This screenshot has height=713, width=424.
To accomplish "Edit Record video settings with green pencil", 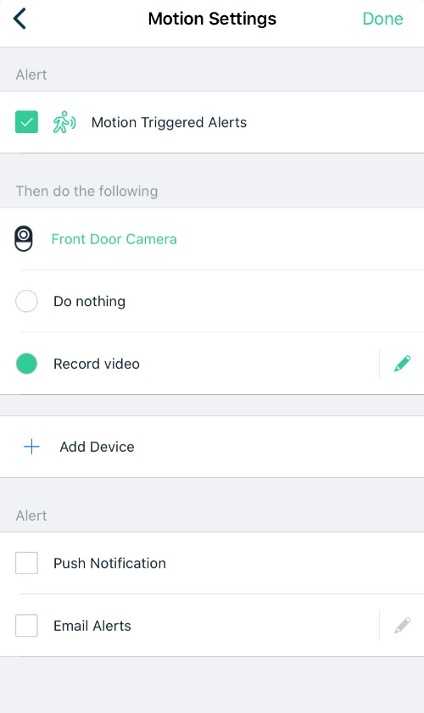I will 402,364.
